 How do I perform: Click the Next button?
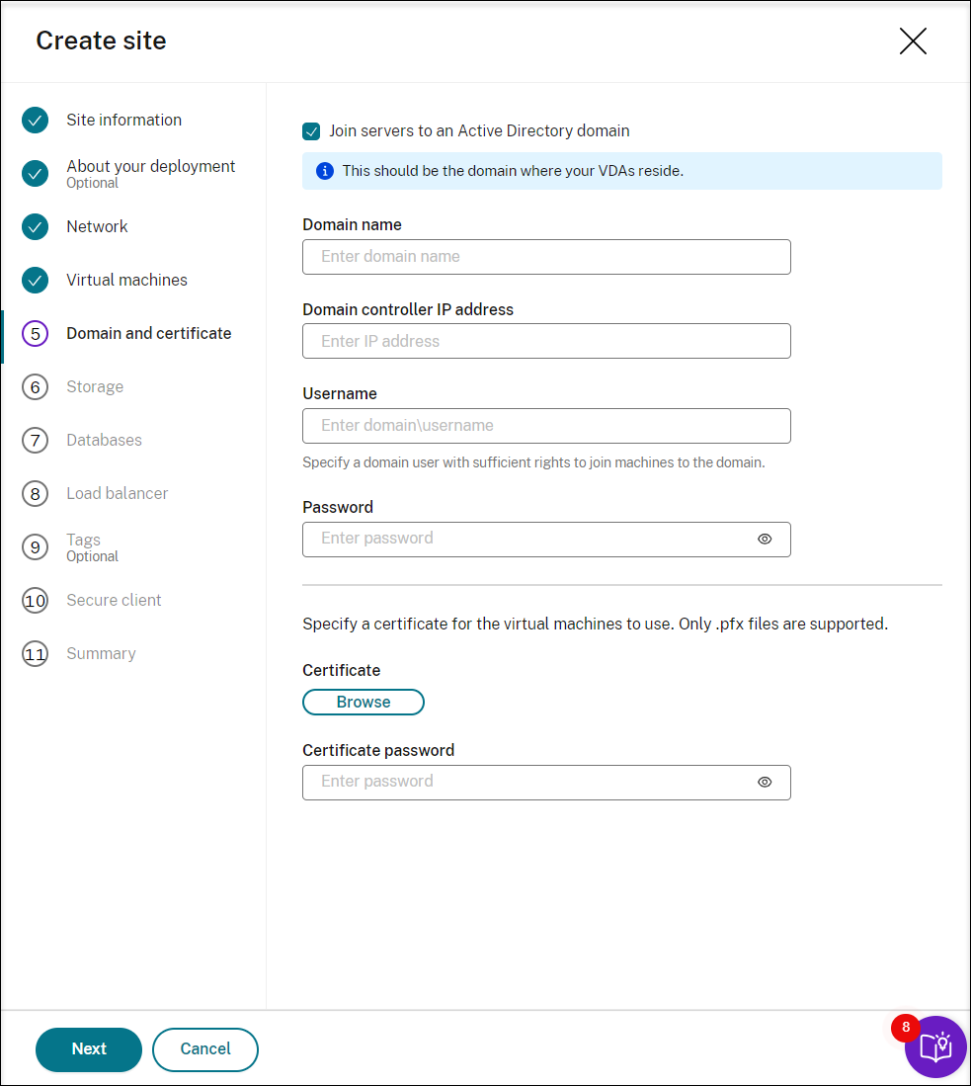[89, 1049]
